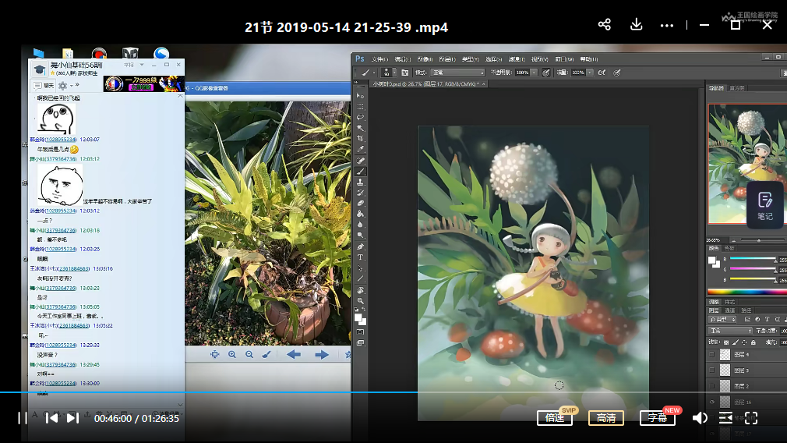Go to next image in QQ viewer
Image resolution: width=787 pixels, height=443 pixels.
pos(322,355)
